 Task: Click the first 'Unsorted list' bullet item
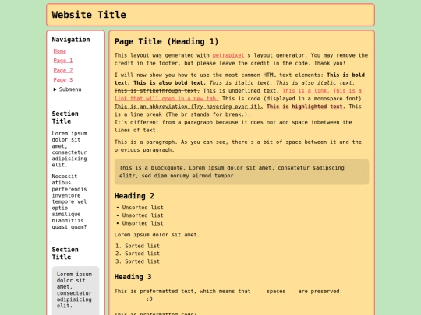(143, 208)
